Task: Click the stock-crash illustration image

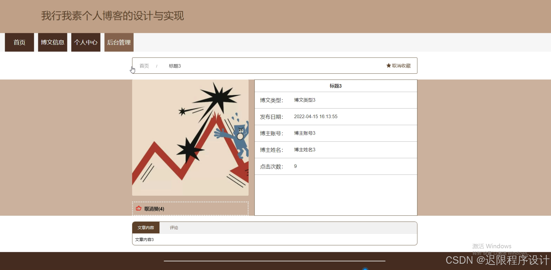Action: [x=190, y=138]
